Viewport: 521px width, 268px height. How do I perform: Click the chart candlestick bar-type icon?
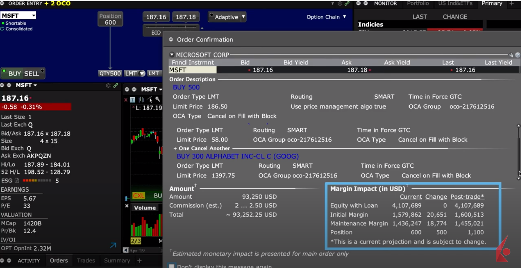[x=141, y=99]
